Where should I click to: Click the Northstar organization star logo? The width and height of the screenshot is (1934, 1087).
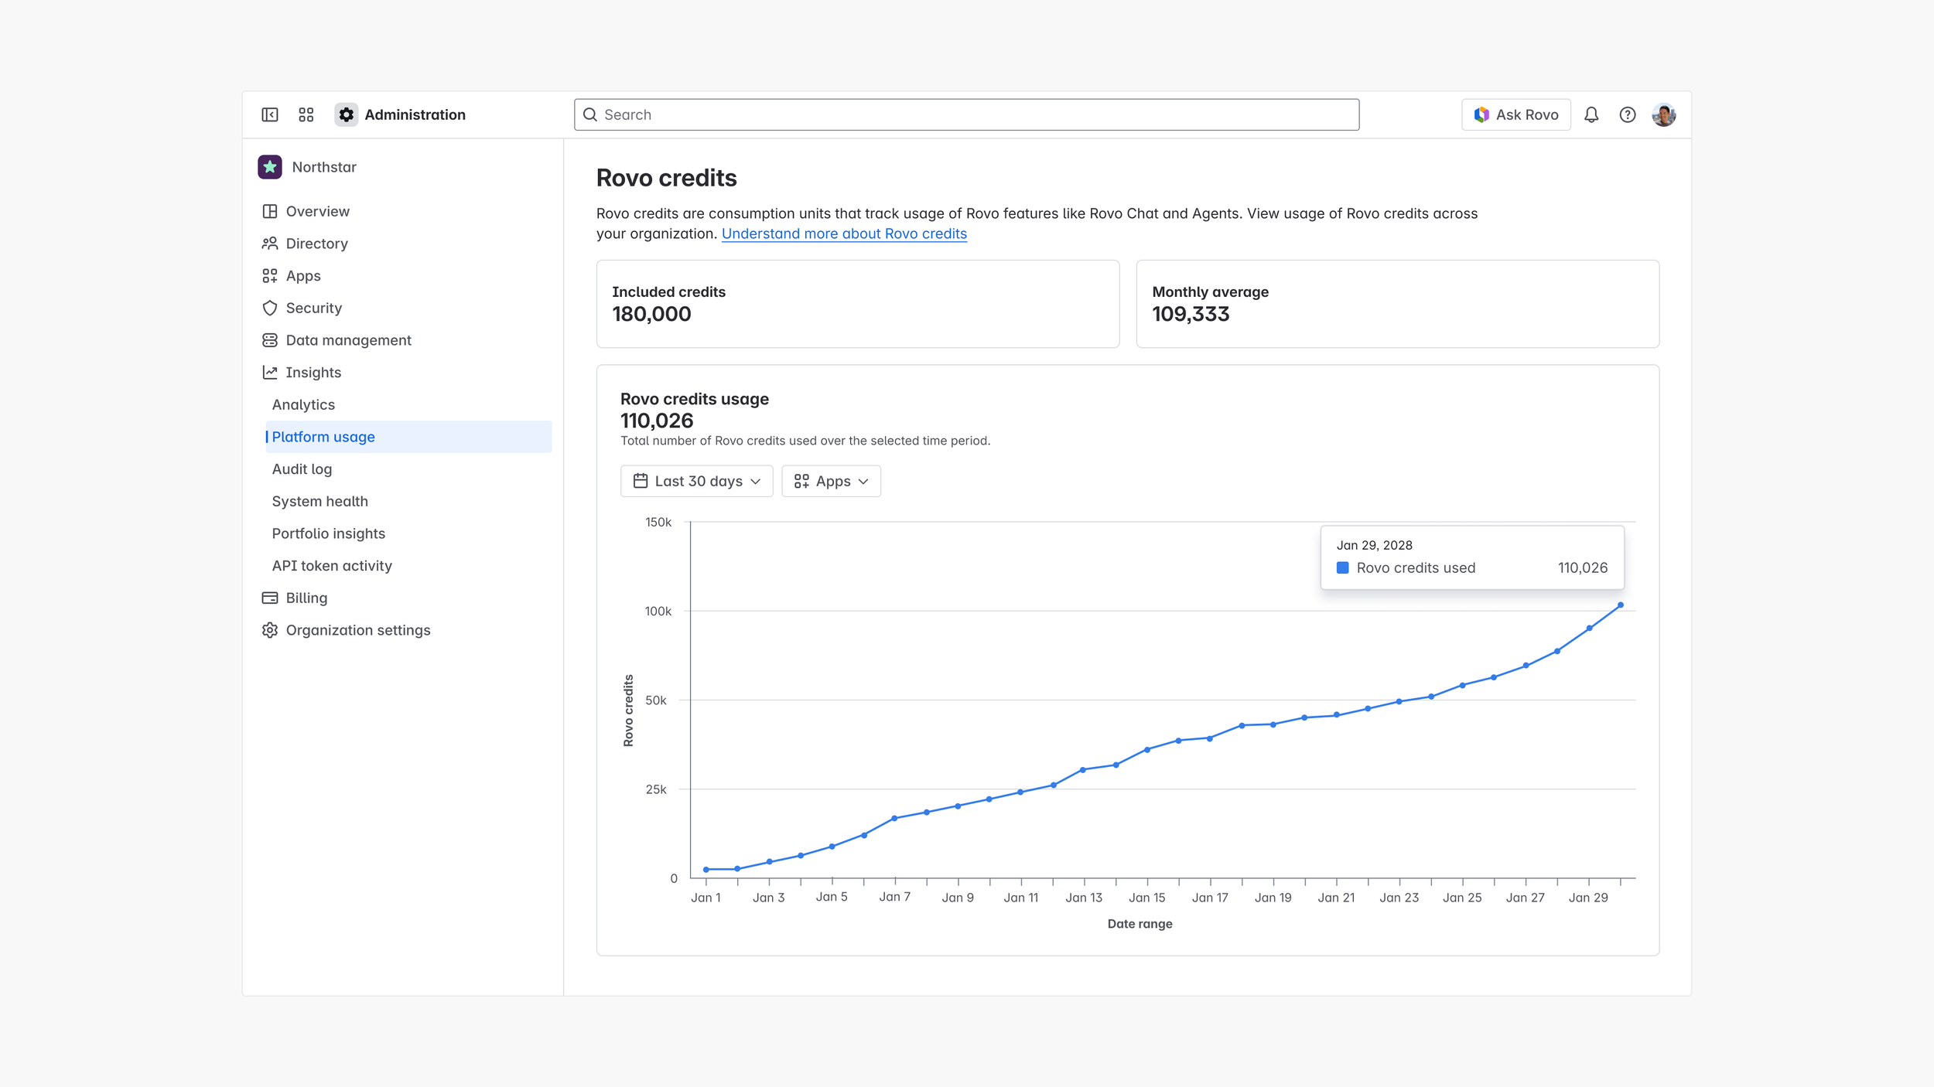[270, 167]
